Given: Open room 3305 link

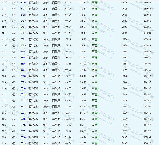Looking at the screenshot, I should click(23, 58).
